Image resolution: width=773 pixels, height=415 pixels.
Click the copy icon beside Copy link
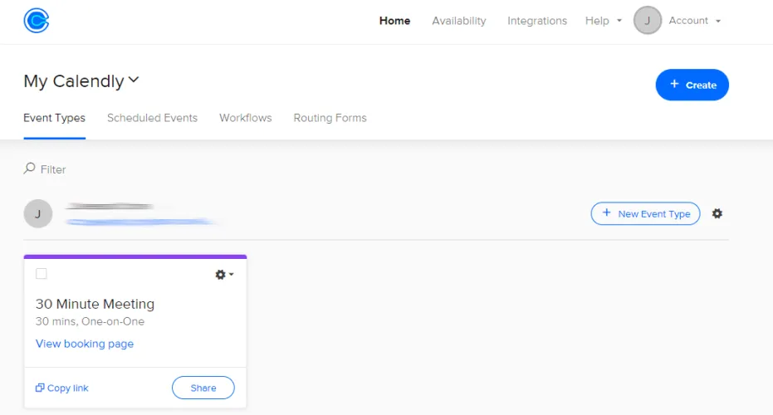tap(40, 388)
